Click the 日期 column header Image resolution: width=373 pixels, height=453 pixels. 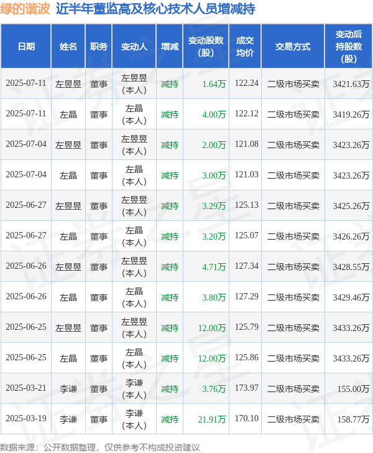pos(26,47)
